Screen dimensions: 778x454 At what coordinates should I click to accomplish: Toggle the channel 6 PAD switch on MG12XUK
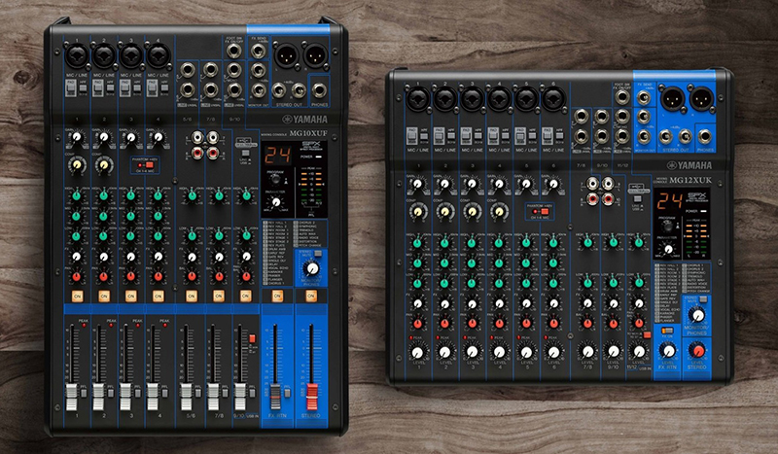(547, 134)
